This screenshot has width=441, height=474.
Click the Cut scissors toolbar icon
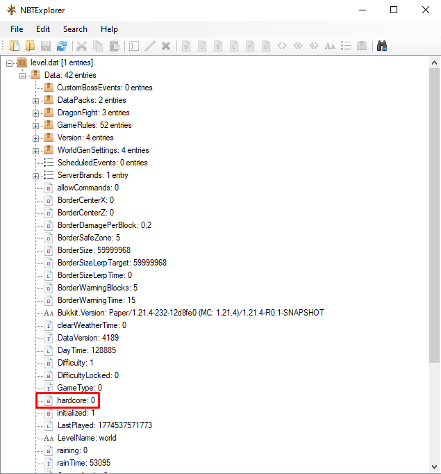click(x=81, y=46)
